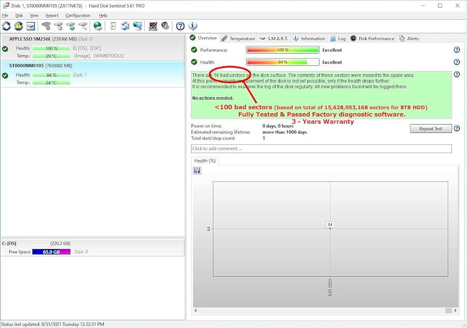
Task: Click the gray stethoscope-shaped disk test icon
Action: (46, 26)
